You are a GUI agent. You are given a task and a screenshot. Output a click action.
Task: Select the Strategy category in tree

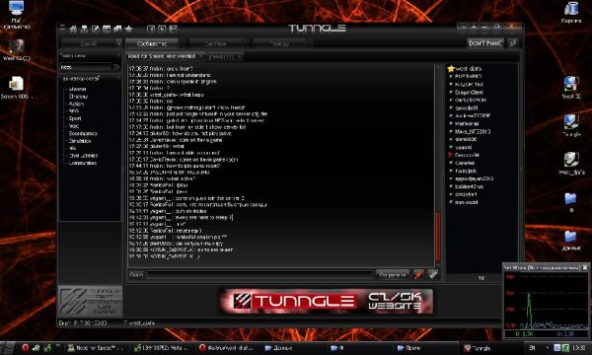pos(78,97)
